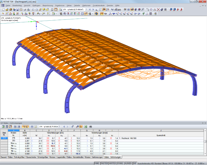Open the LF4 load case dropdown in main toolbar
This screenshot has width=207, height=165.
[86, 10]
